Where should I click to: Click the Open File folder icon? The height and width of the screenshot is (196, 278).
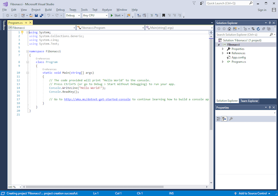click(31, 16)
